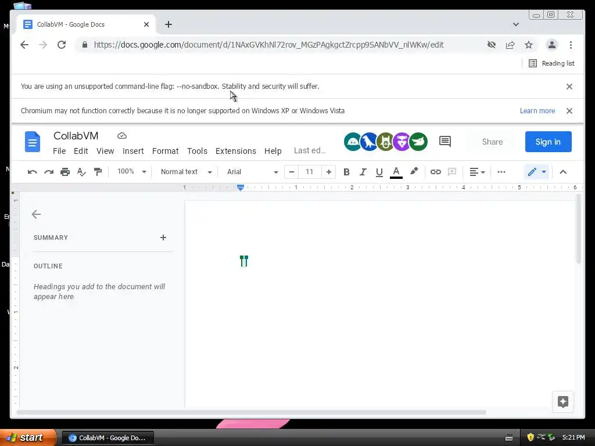This screenshot has height=446, width=595.
Task: Increase font size with plus button
Action: coord(329,172)
